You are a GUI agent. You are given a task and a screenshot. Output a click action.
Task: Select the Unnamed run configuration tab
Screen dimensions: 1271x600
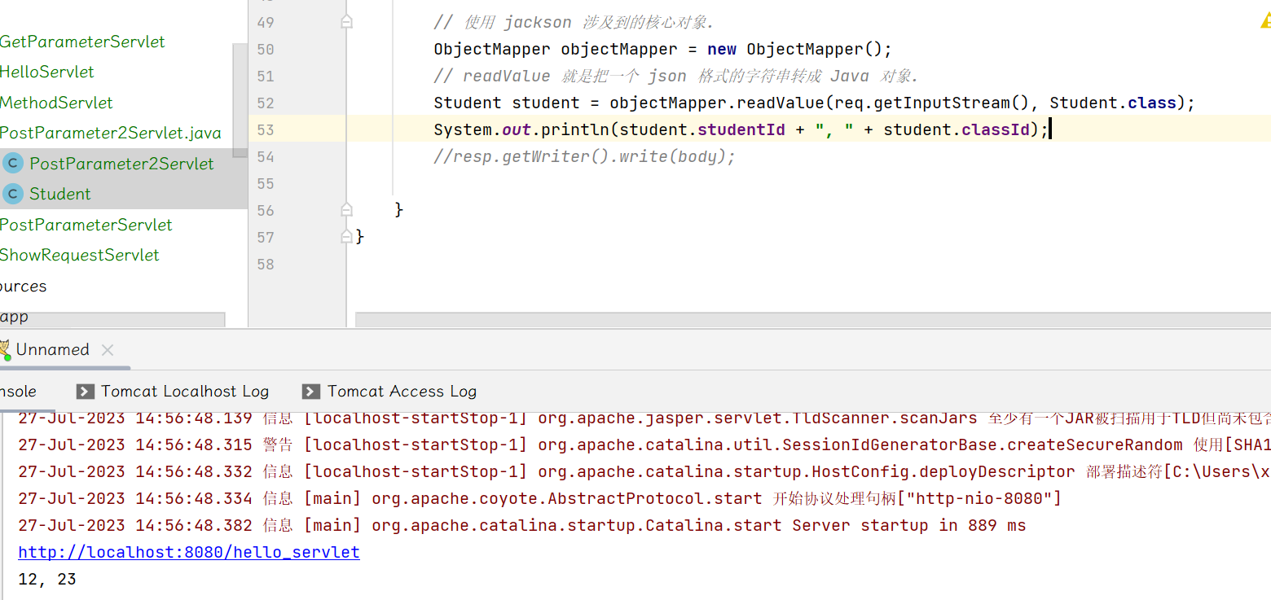pyautogui.click(x=53, y=350)
